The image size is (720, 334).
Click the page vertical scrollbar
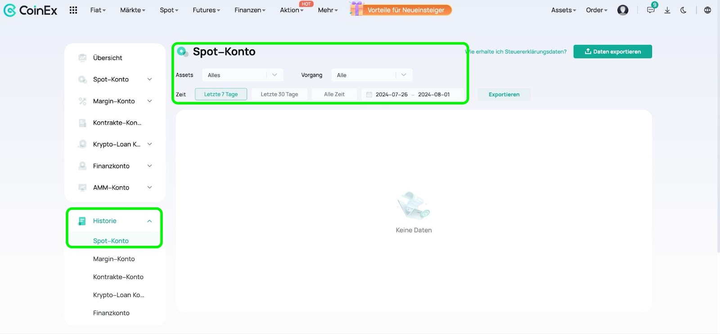point(718,126)
